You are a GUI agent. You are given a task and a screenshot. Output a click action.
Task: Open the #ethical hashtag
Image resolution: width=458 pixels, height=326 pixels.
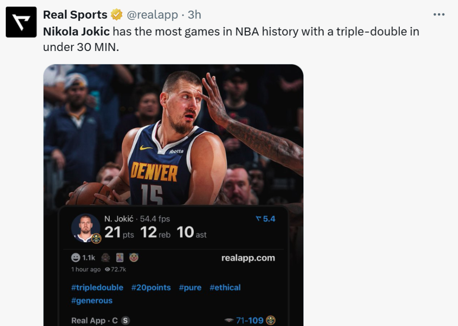pos(225,287)
